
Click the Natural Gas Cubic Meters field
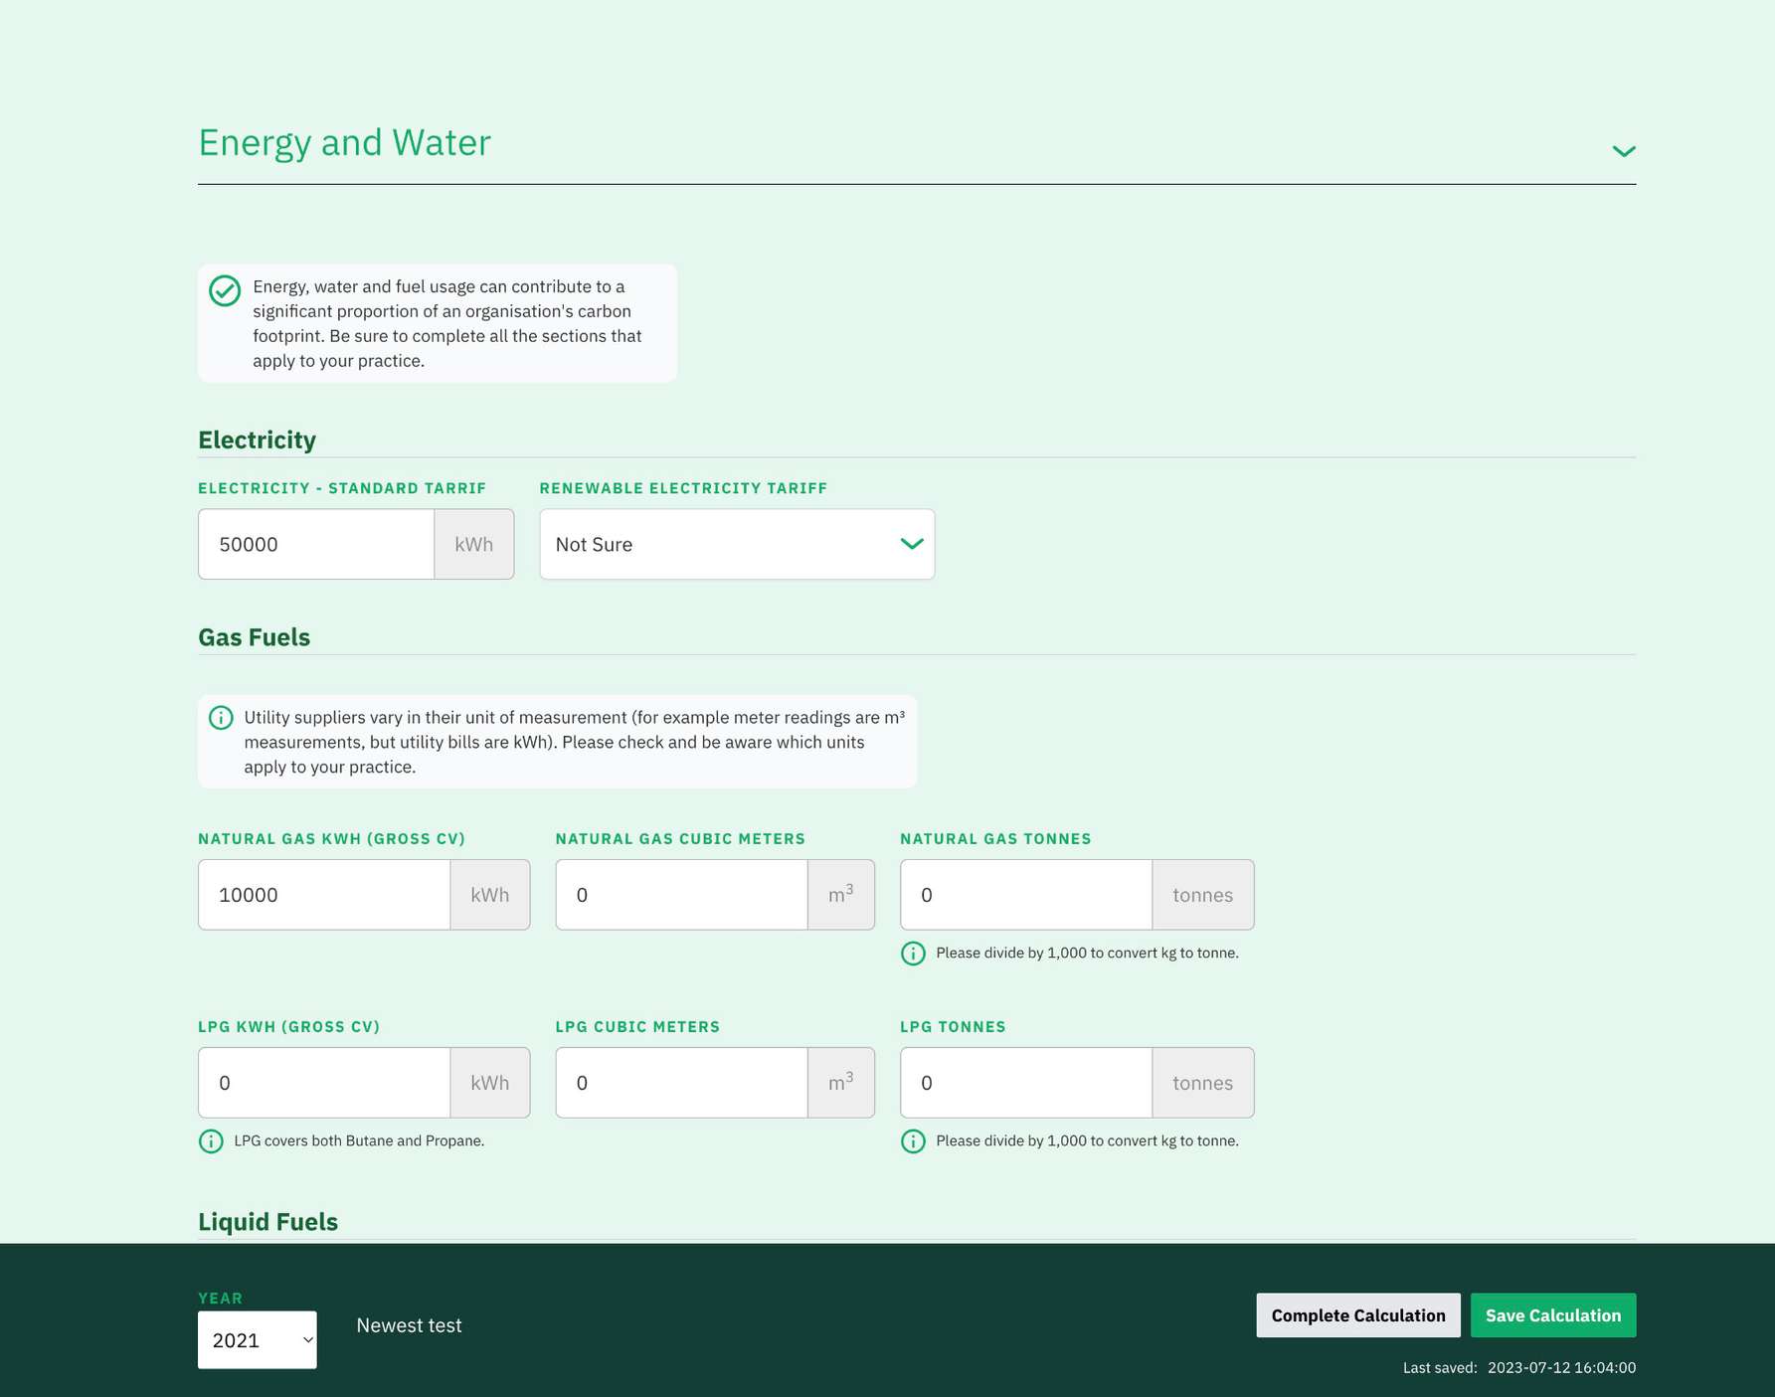coord(681,894)
